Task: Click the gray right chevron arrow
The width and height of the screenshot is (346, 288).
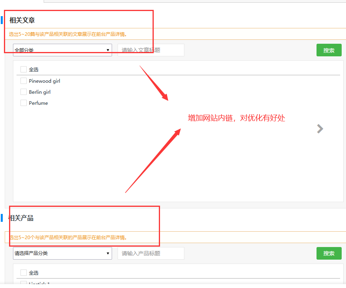Action: click(320, 129)
